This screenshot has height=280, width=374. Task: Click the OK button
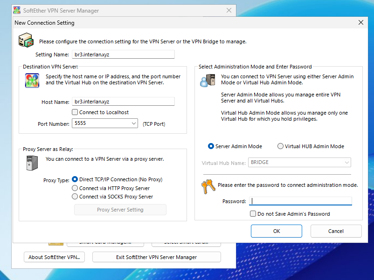point(277,231)
